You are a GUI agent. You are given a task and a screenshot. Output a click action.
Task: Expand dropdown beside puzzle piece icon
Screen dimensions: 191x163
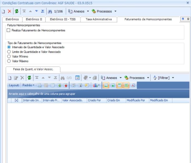[90, 78]
